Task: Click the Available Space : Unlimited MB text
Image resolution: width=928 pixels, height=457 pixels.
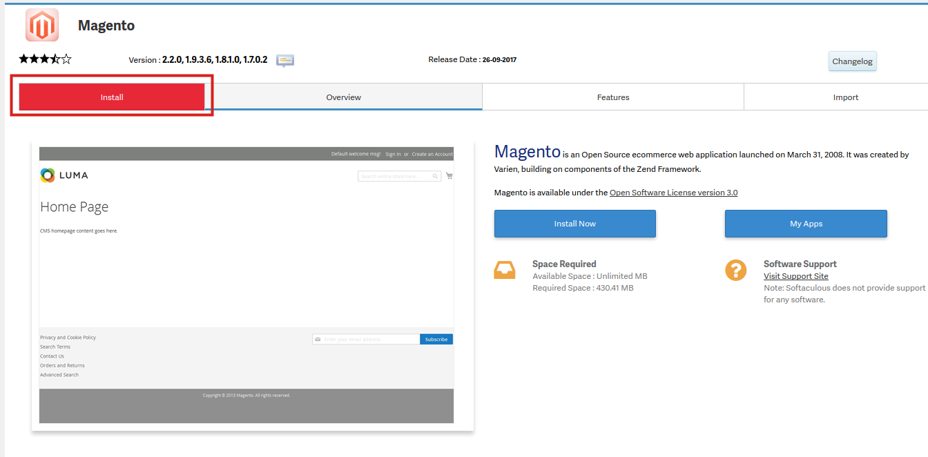Action: pyautogui.click(x=590, y=276)
